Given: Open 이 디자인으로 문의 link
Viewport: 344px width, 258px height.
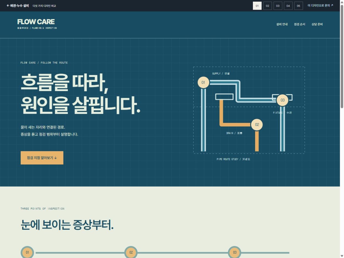Looking at the screenshot, I should point(320,6).
